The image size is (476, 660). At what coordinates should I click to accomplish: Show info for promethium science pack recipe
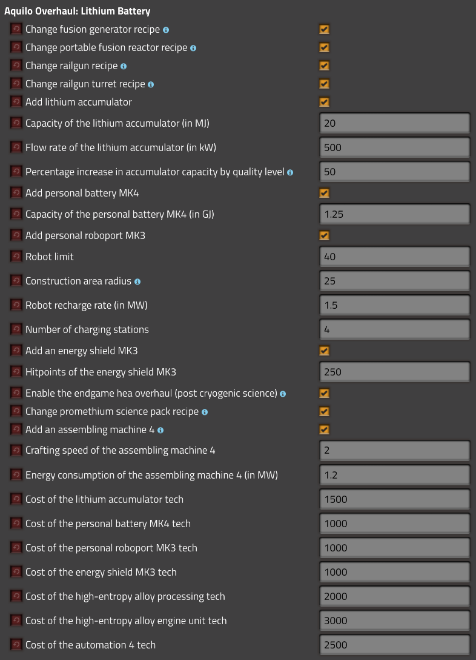pyautogui.click(x=205, y=412)
